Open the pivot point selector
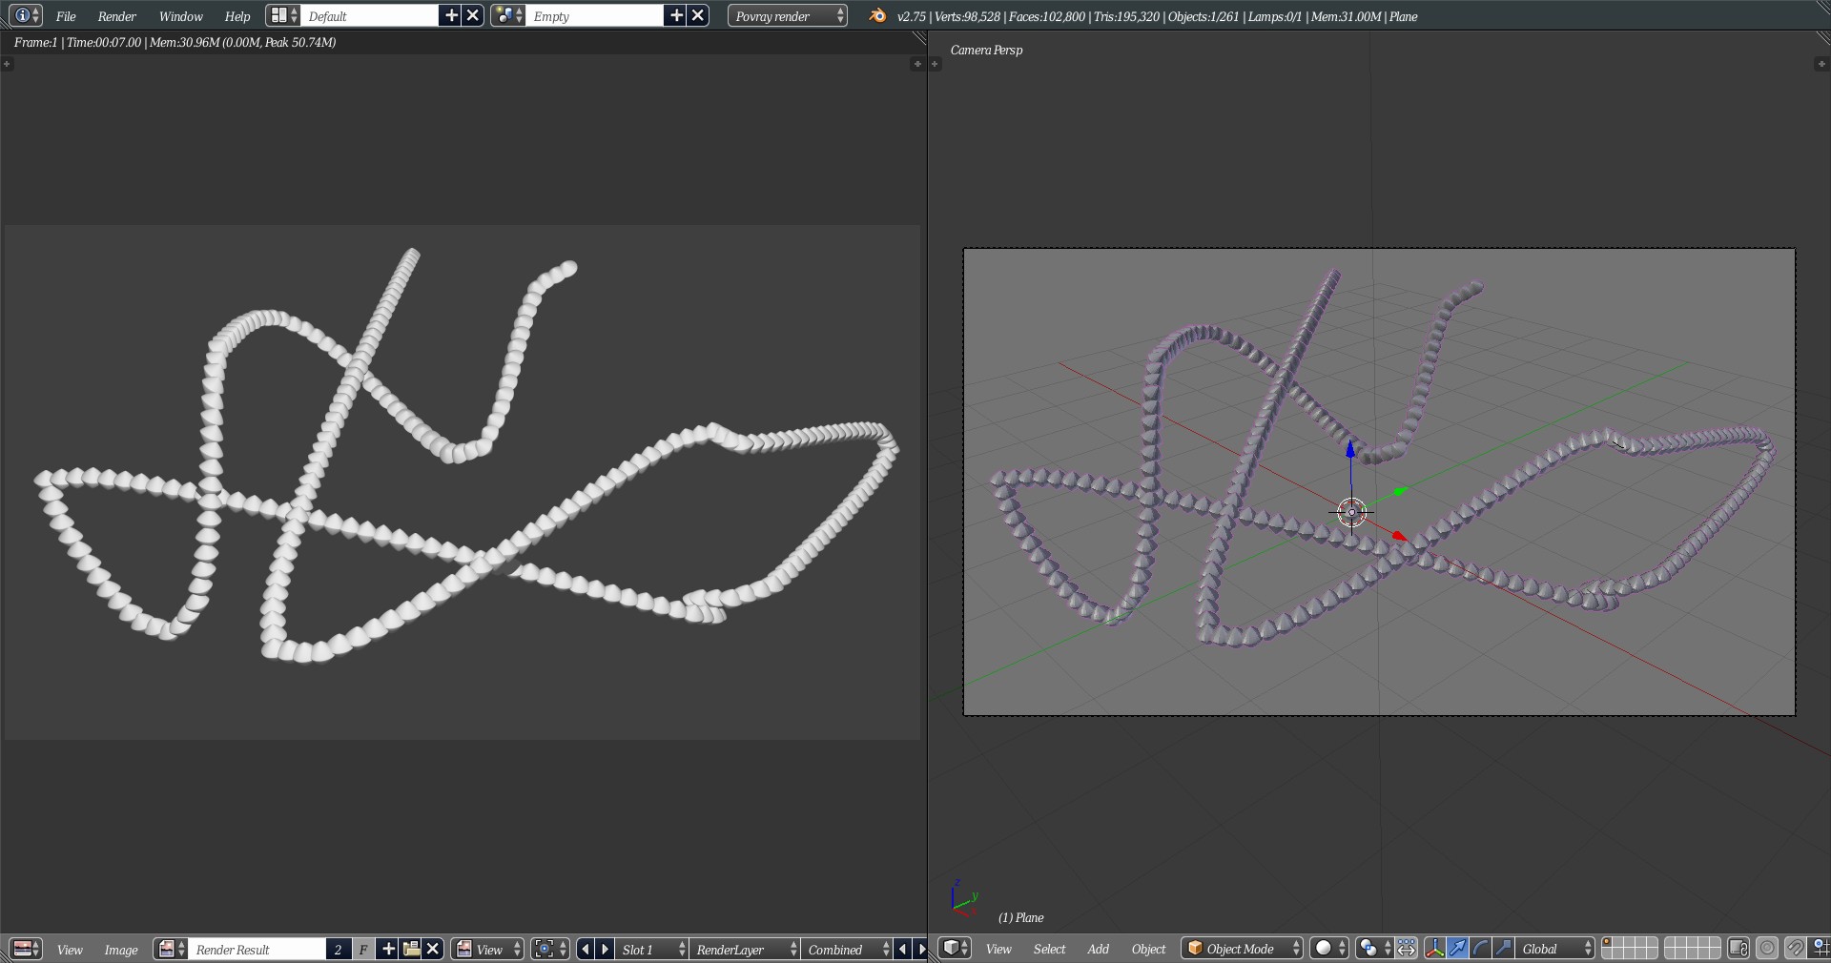Image resolution: width=1831 pixels, height=963 pixels. 1373,949
